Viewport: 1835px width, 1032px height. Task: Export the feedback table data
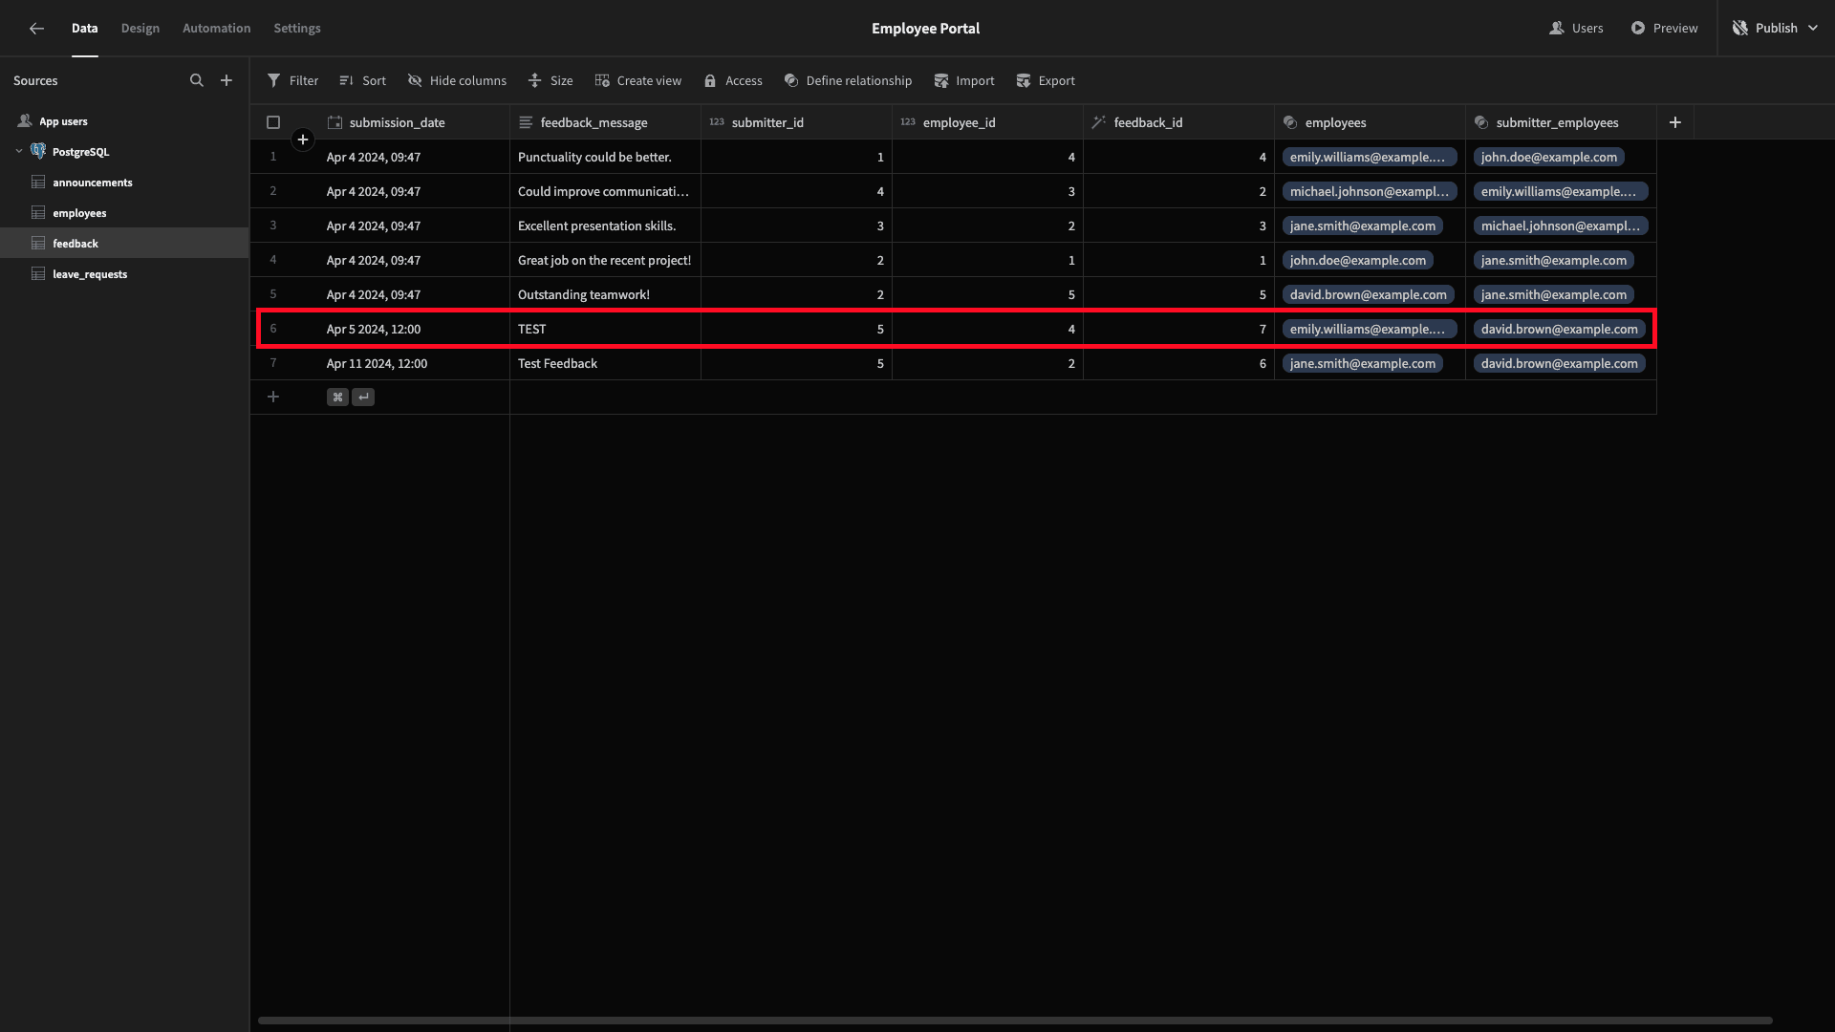(x=1046, y=81)
